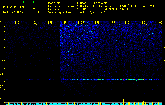Click the tall yellow spike below 1358
Viewport: 165px width, 105px height.
pos(124,102)
